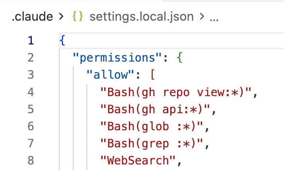Place cursor in "Bash(gh api:*)" entry
Viewport: 284px width, 170px height.
coord(156,109)
